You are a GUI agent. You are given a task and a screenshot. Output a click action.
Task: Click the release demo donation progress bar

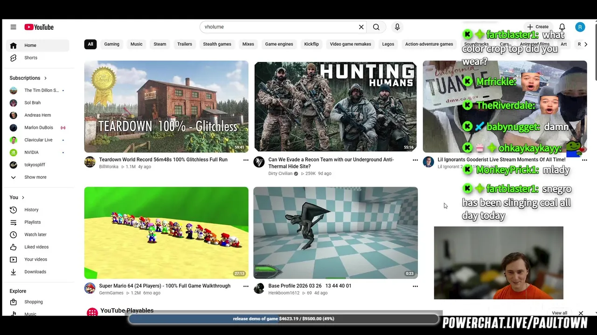click(x=284, y=319)
